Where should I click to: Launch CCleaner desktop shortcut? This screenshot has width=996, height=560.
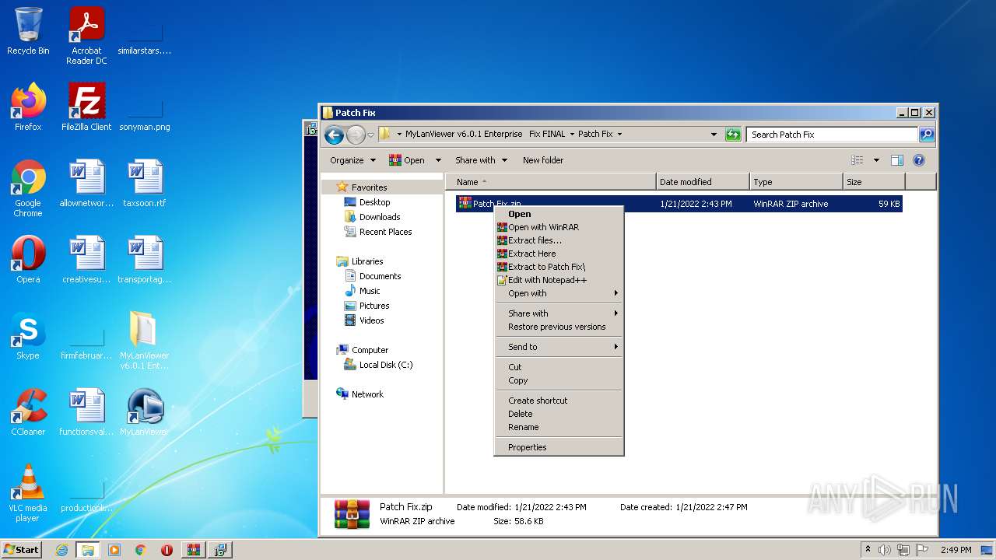[x=28, y=412]
